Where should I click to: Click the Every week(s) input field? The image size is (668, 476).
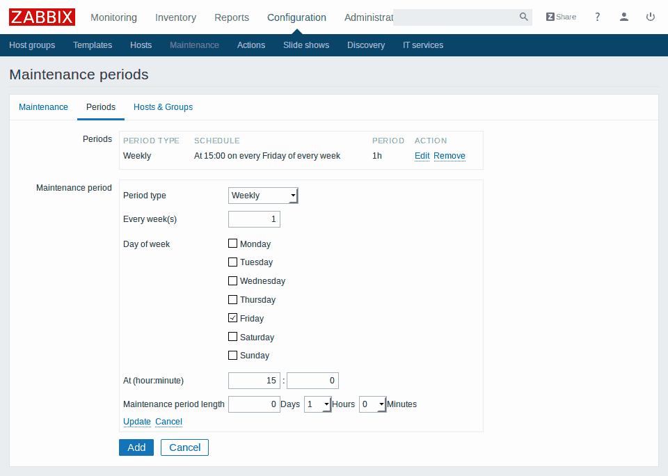click(254, 219)
